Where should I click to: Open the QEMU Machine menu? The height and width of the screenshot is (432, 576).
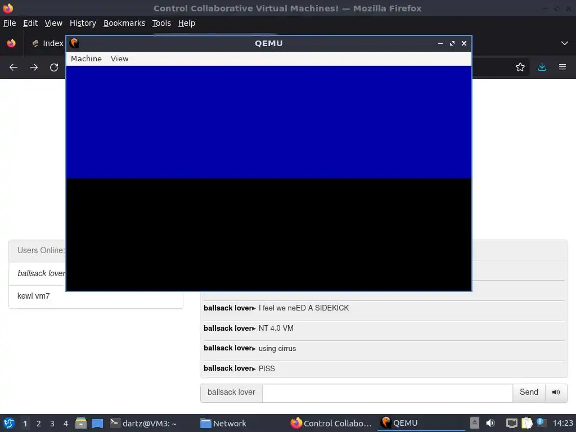coord(86,58)
